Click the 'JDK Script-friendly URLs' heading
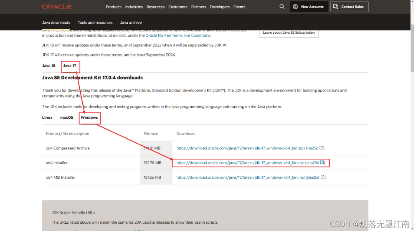Screen dimensions: 416x232 click(73, 212)
